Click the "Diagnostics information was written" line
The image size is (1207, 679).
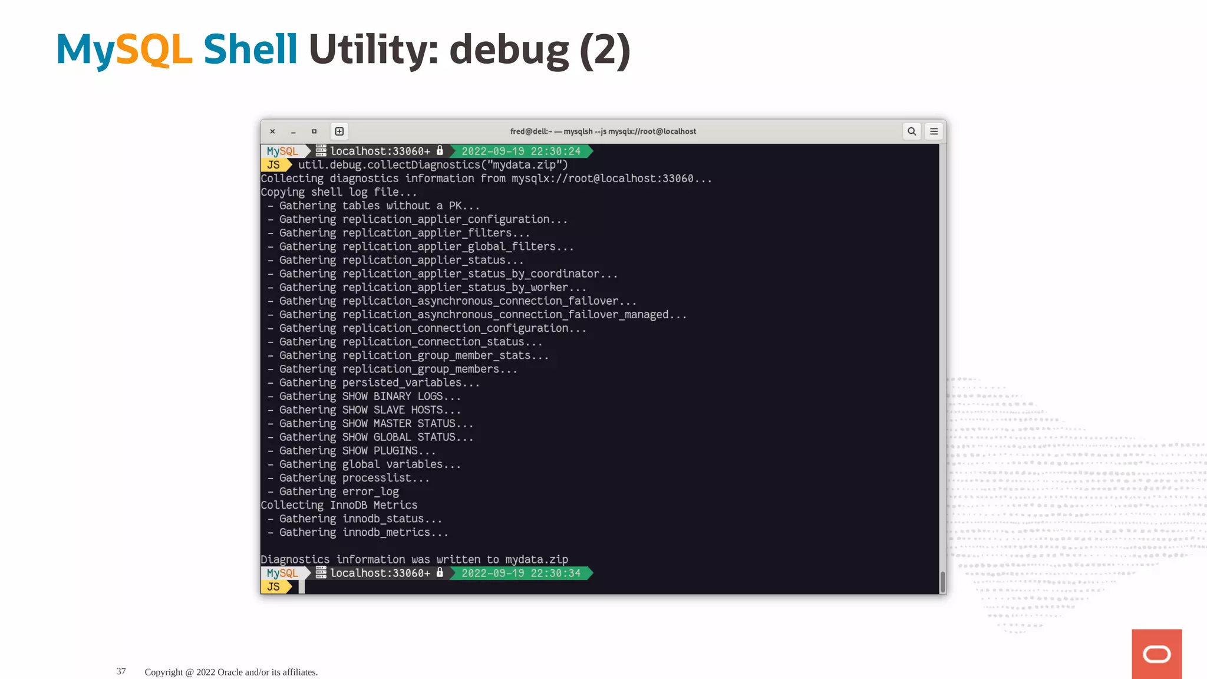414,559
